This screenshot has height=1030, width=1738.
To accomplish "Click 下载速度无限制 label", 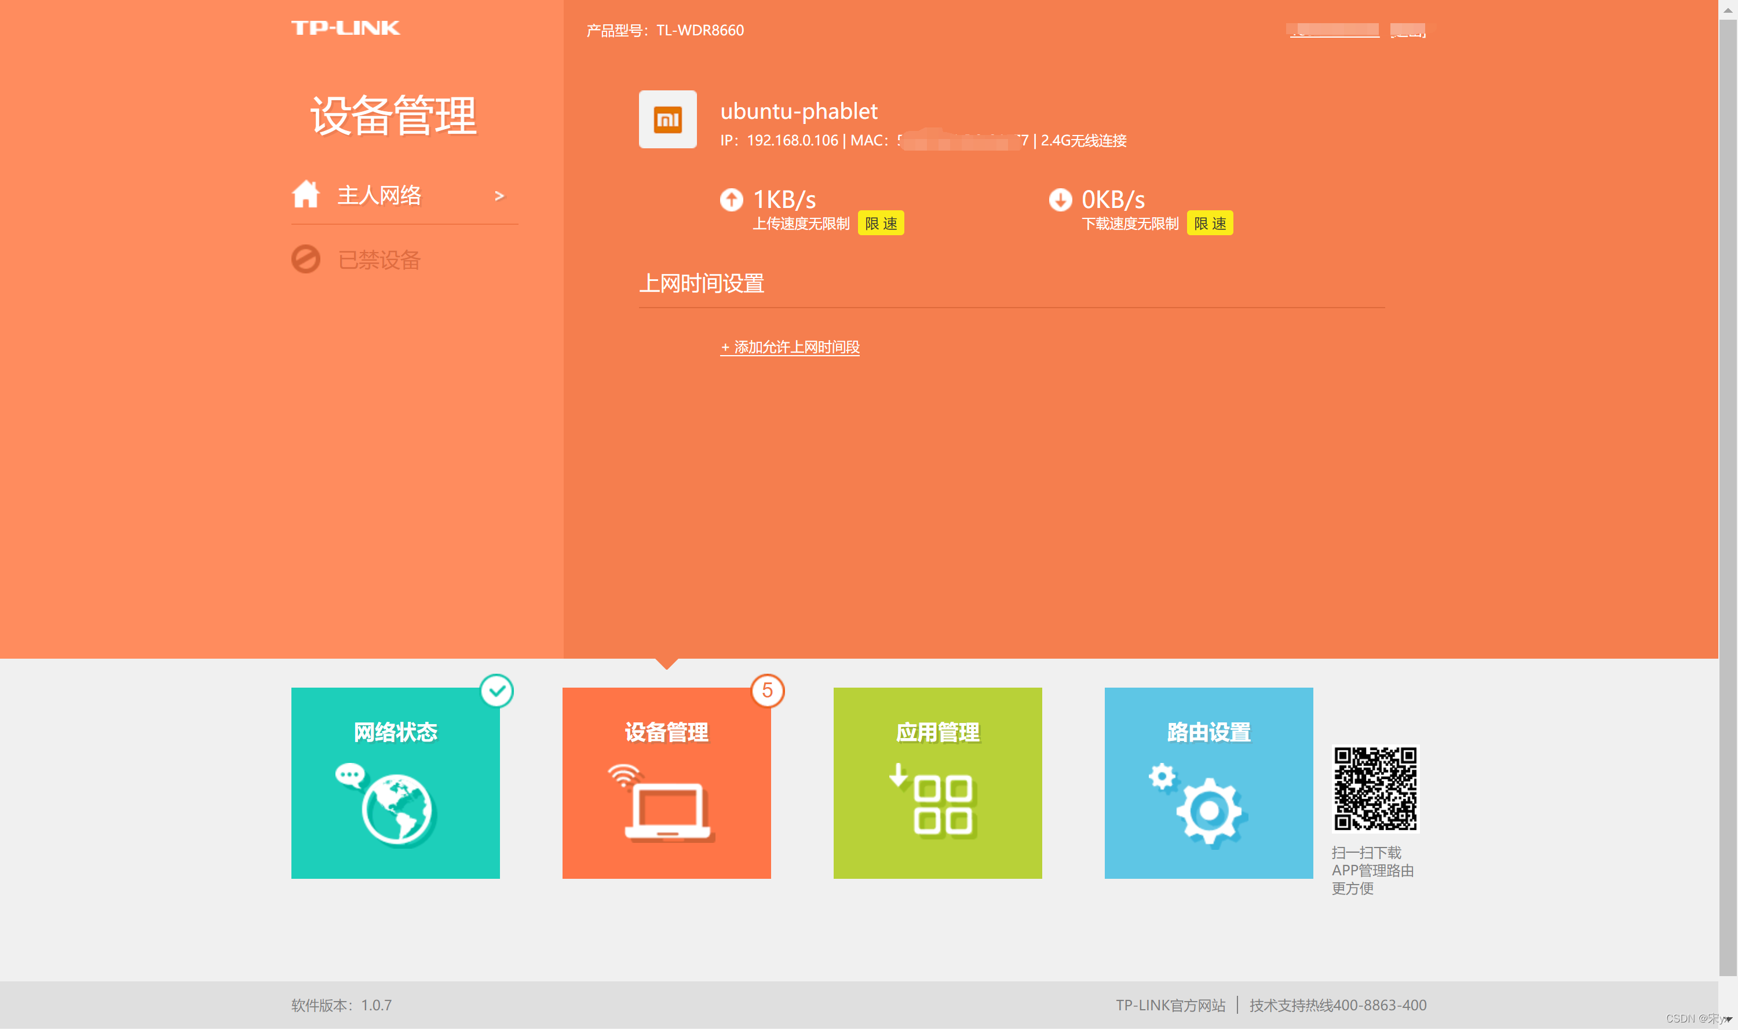I will click(1130, 224).
